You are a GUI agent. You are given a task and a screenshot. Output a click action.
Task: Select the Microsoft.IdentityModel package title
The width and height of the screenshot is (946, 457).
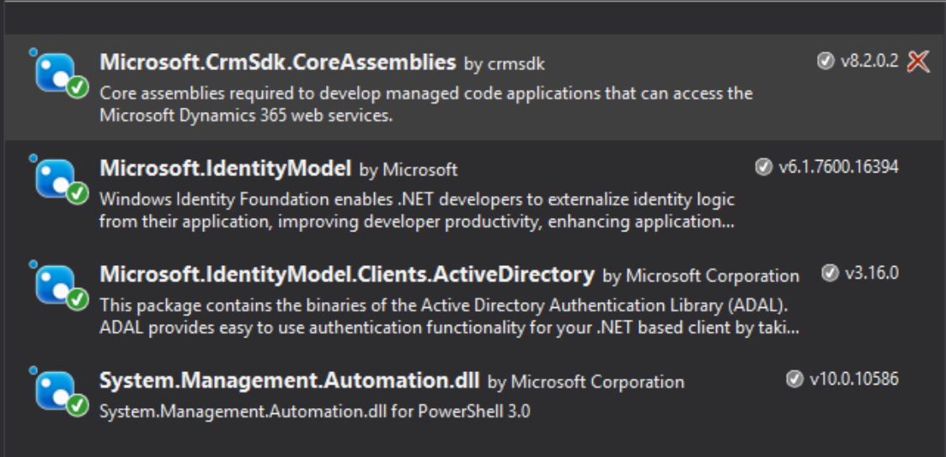click(x=225, y=168)
